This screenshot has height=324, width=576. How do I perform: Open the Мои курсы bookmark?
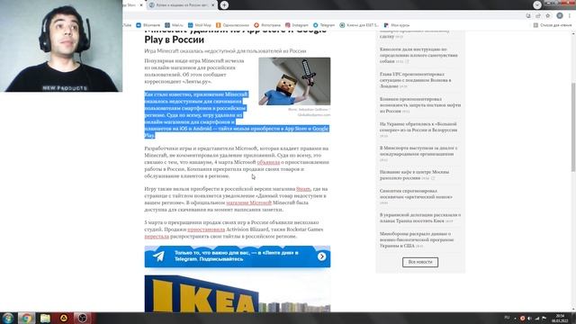397,25
